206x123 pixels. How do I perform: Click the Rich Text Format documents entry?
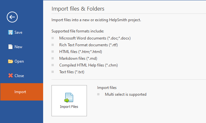[89, 45]
